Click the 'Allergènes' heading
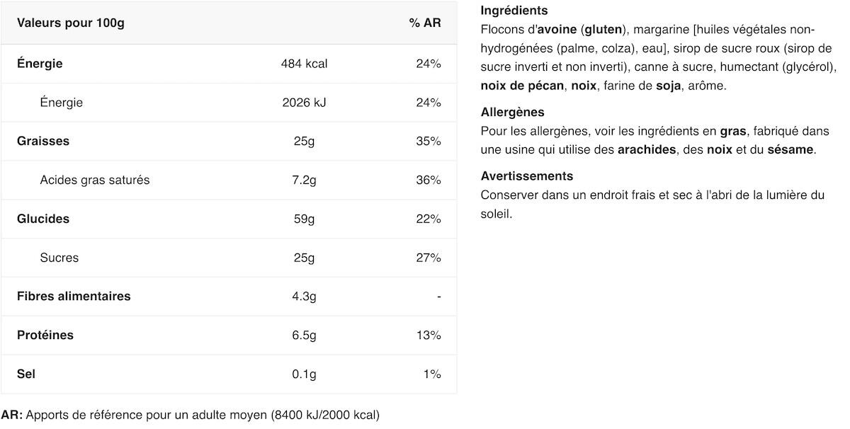This screenshot has height=429, width=850. click(512, 112)
